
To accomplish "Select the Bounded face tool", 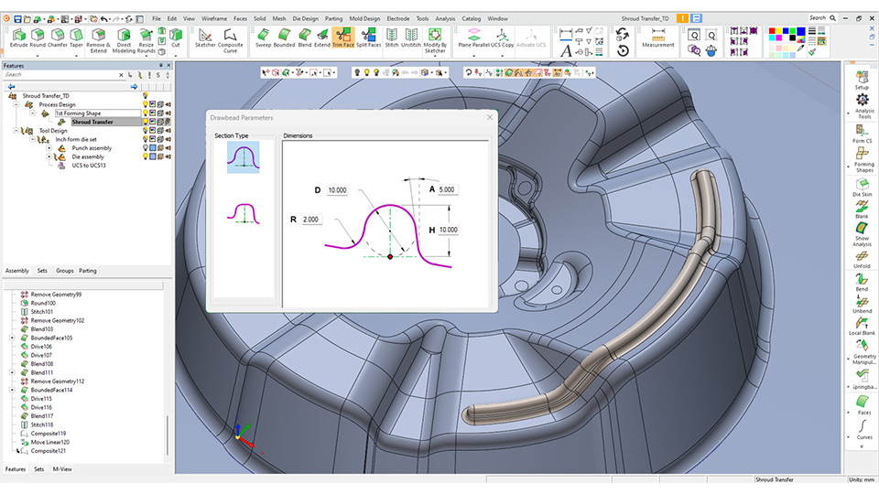I will click(284, 38).
